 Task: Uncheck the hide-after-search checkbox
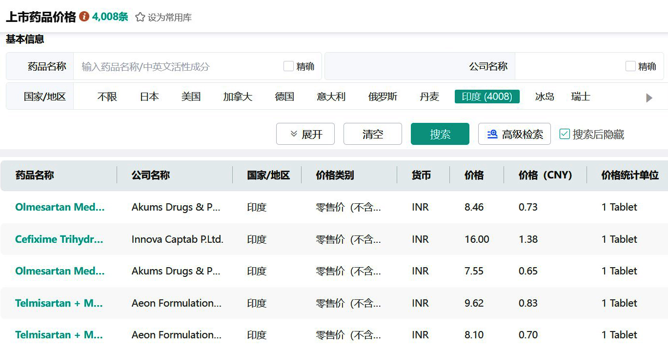point(565,134)
